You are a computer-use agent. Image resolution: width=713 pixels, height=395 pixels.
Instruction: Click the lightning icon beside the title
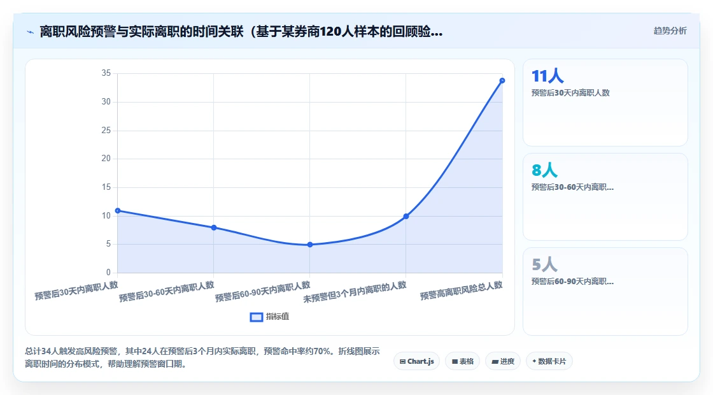31,32
